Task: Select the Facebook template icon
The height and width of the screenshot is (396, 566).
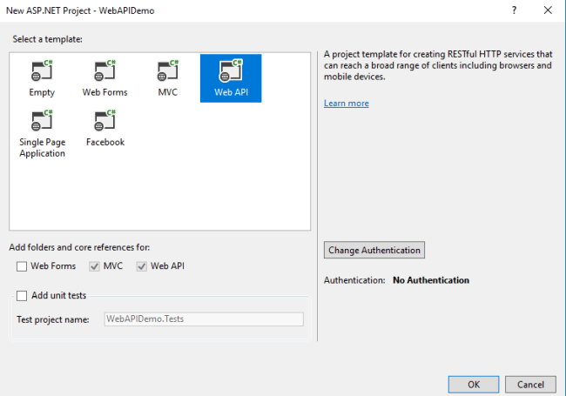Action: (104, 121)
